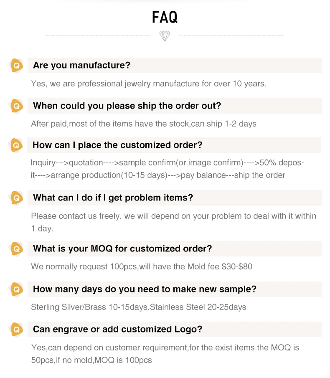Image resolution: width=330 pixels, height=378 pixels.
Task: Click the Q icon beside the new sample question
Action: pyautogui.click(x=16, y=289)
